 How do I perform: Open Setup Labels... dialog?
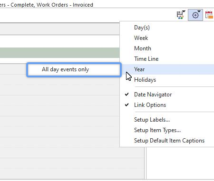coord(167,120)
